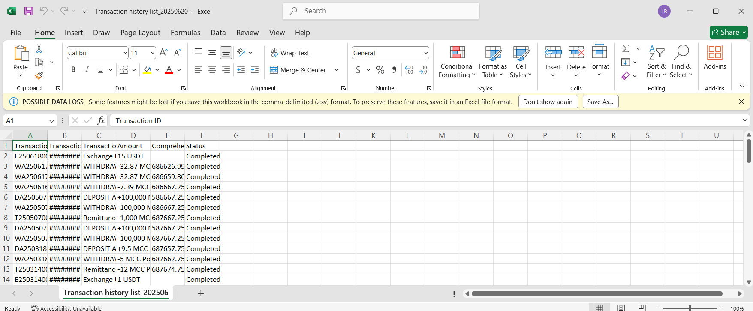Screen dimensions: 753x311
Task: Switch to Normal view in status bar
Action: (599, 308)
